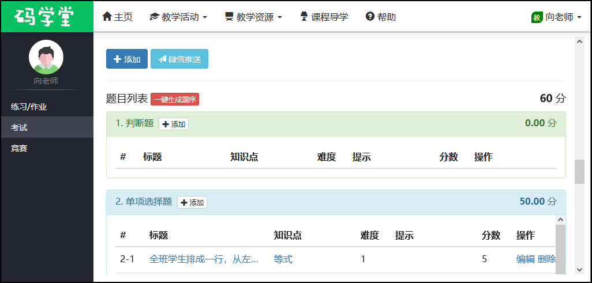
Task: Click the 向老师 name under avatar
Action: coord(46,81)
